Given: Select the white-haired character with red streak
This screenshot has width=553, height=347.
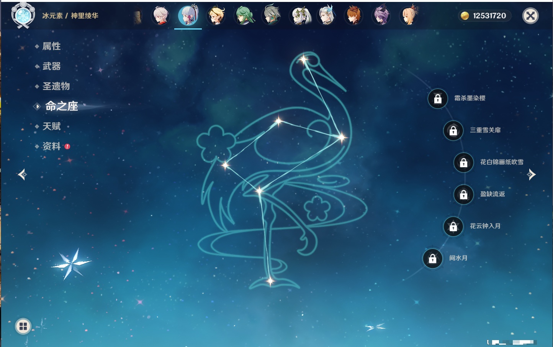Looking at the screenshot, I should (x=161, y=16).
